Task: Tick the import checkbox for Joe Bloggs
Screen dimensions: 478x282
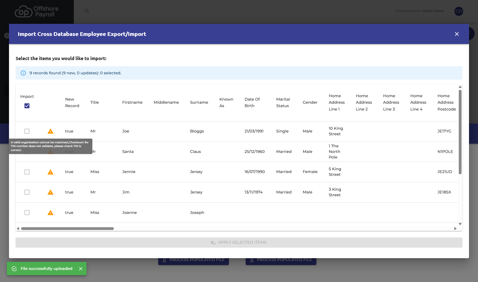Action: (27, 131)
